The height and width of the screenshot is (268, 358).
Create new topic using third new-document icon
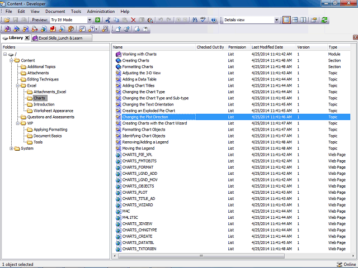(x=26, y=29)
